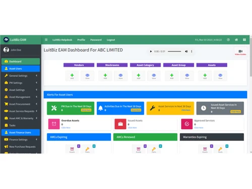
Task: Open Password in top bar
Action: tap(96, 40)
